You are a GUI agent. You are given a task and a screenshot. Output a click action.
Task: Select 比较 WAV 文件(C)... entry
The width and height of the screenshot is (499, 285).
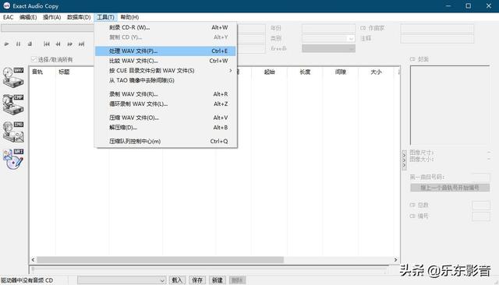coord(165,61)
